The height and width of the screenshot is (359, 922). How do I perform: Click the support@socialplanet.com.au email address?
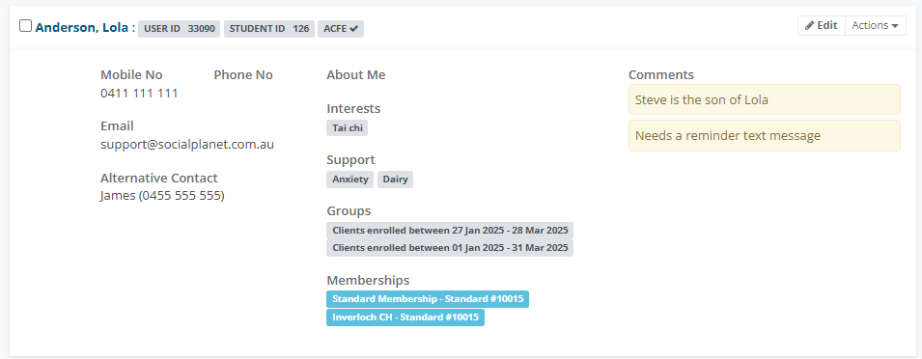187,145
